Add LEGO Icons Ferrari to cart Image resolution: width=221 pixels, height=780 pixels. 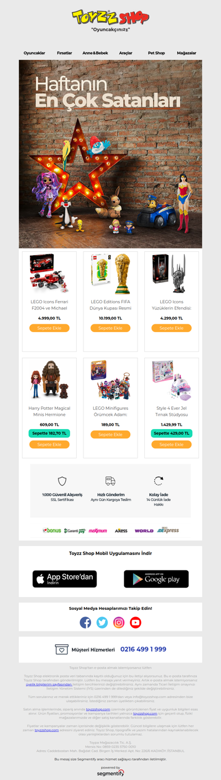[x=49, y=328]
